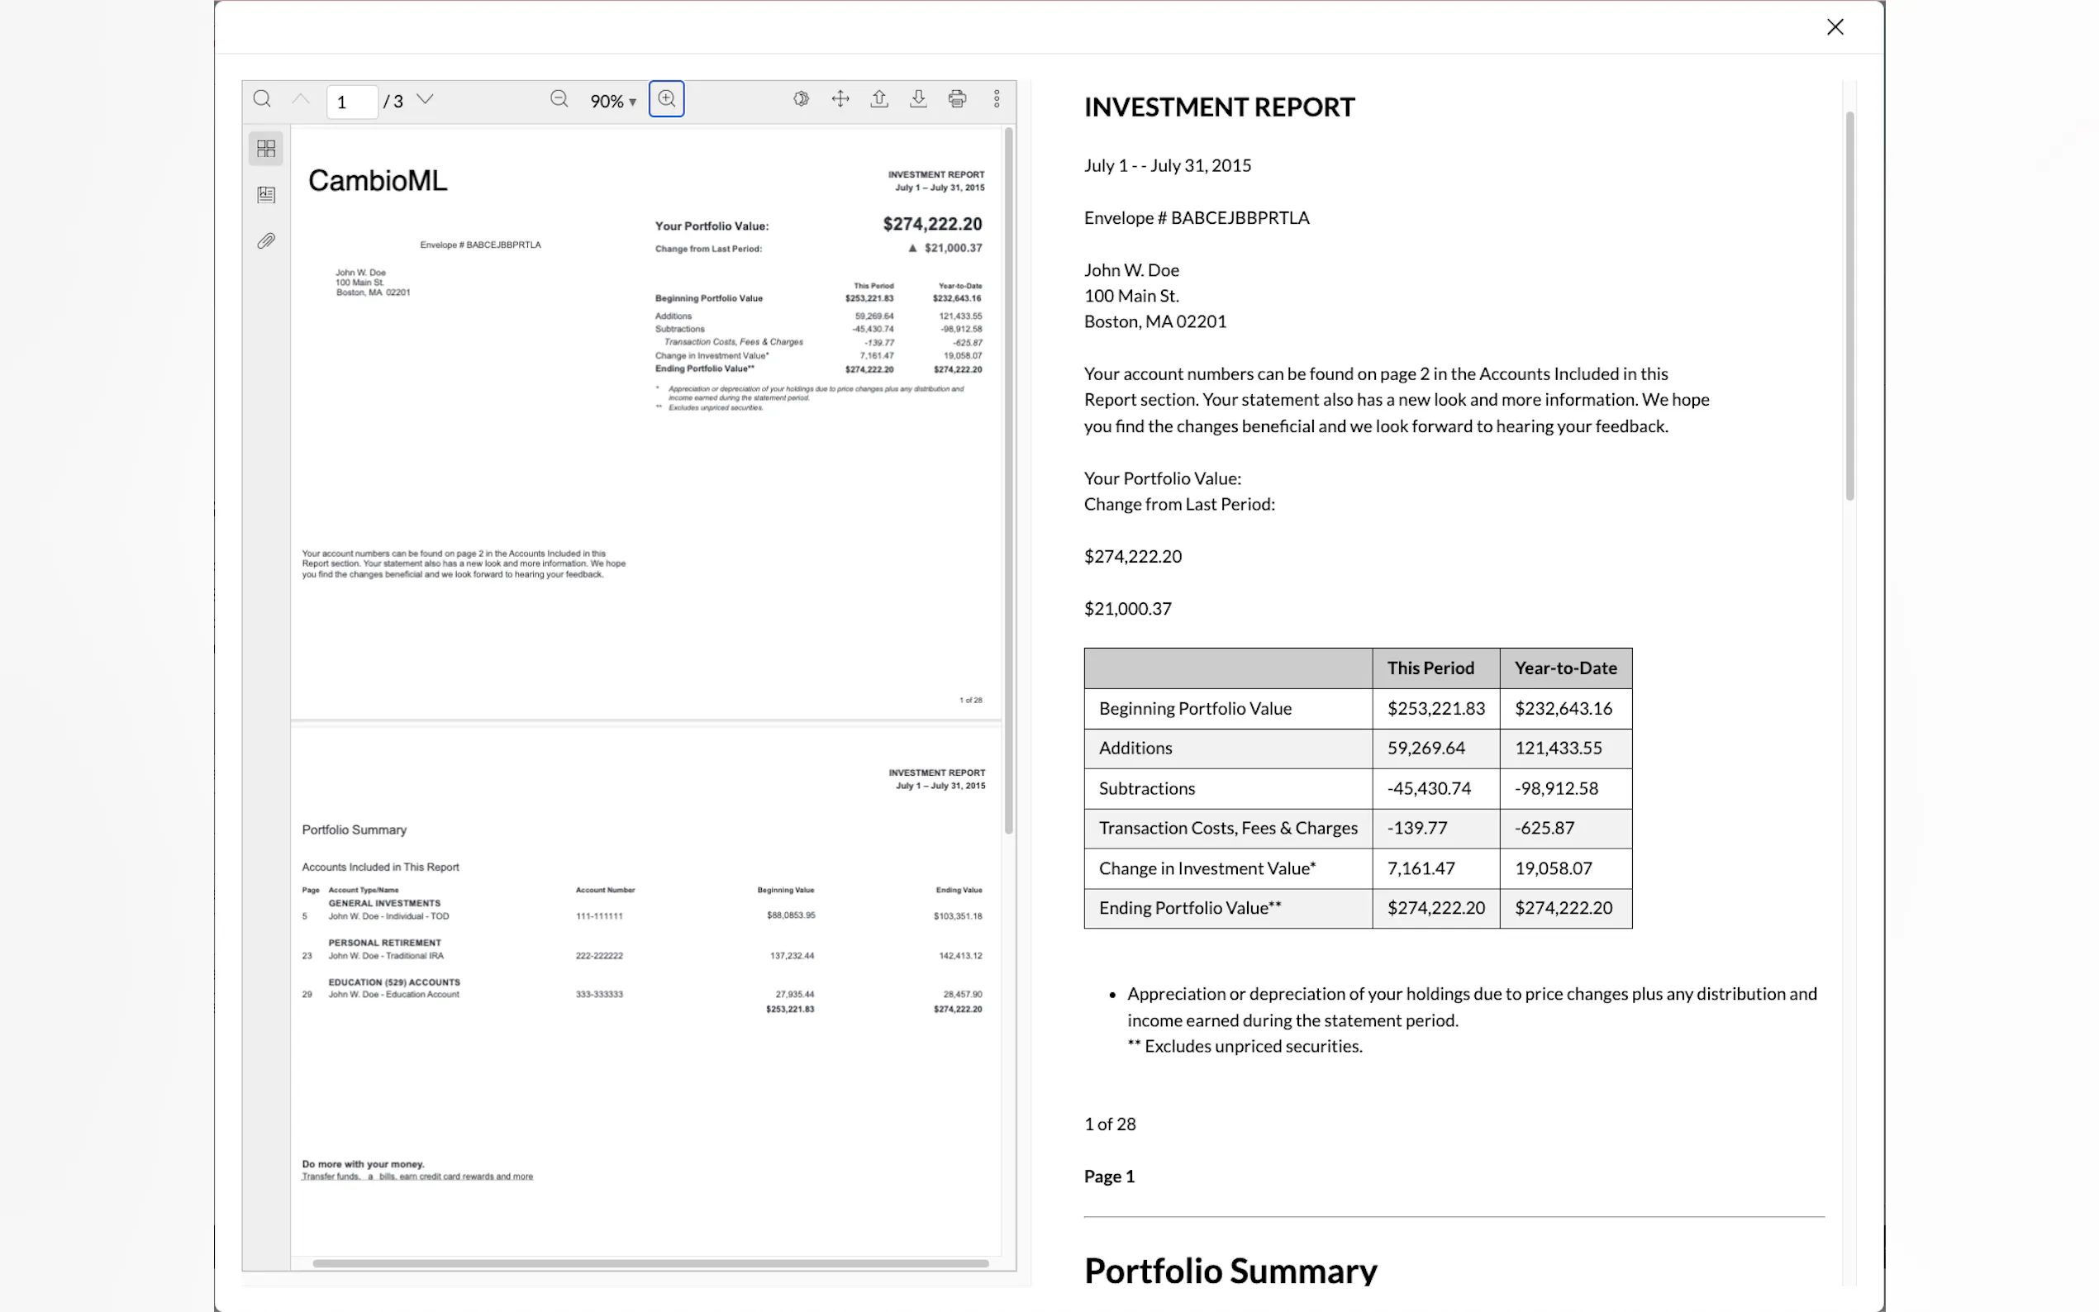Go to previous page with up arrow
This screenshot has width=2099, height=1312.
[x=301, y=99]
